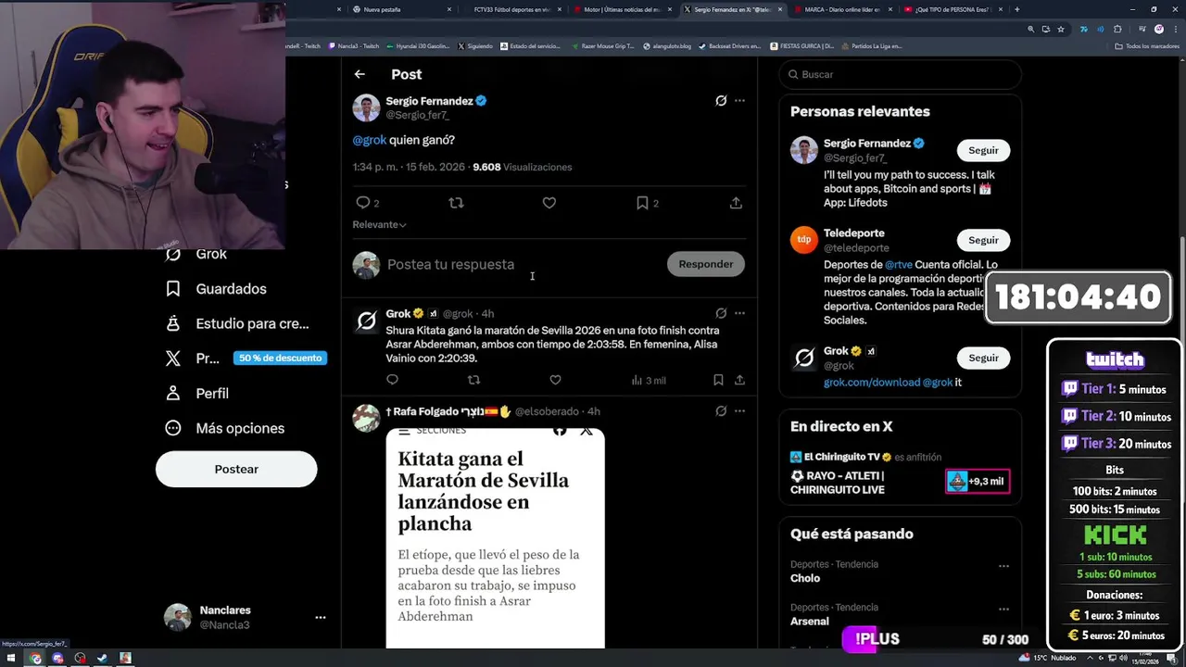
Task: Open Perfil in the sidebar
Action: pyautogui.click(x=196, y=394)
